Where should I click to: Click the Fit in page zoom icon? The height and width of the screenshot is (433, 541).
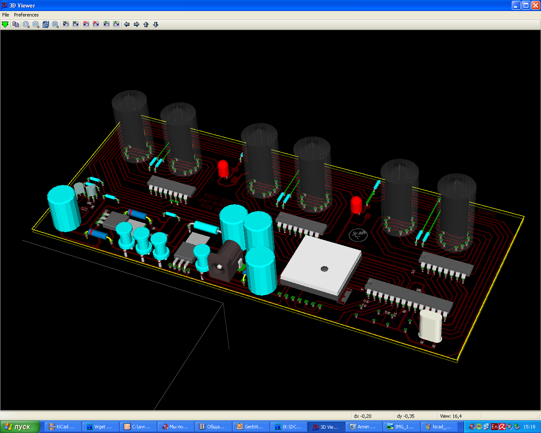[55, 25]
